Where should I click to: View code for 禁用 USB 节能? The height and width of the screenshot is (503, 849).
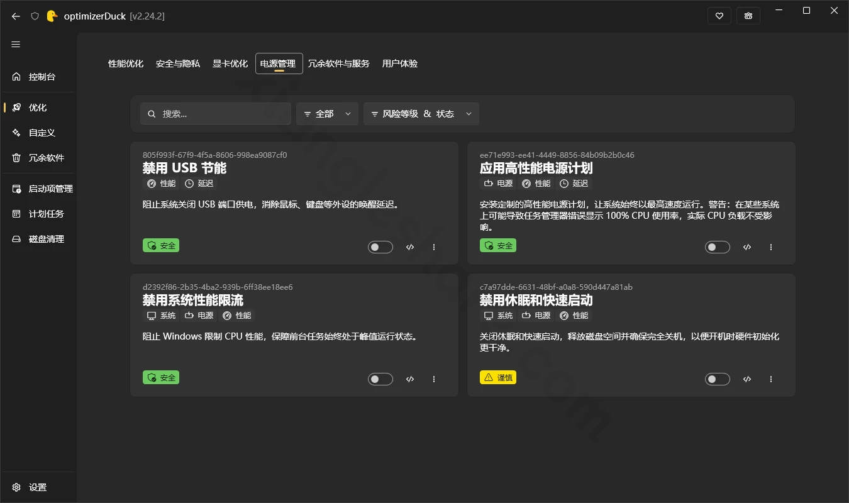tap(410, 247)
